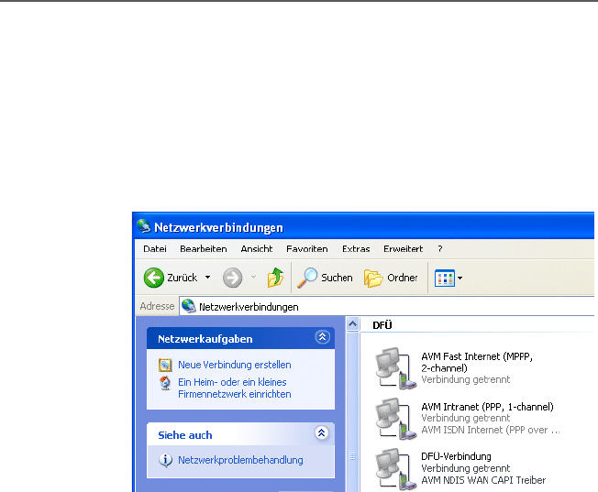
Task: Open the Ansichten view icon
Action: (444, 278)
